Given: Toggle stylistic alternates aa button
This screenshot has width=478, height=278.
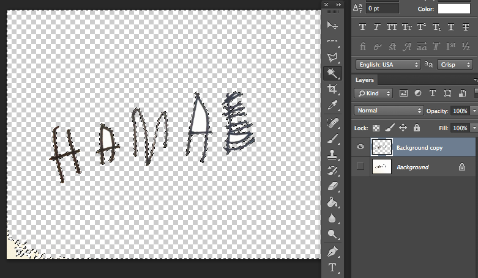Looking at the screenshot, I should point(422,46).
